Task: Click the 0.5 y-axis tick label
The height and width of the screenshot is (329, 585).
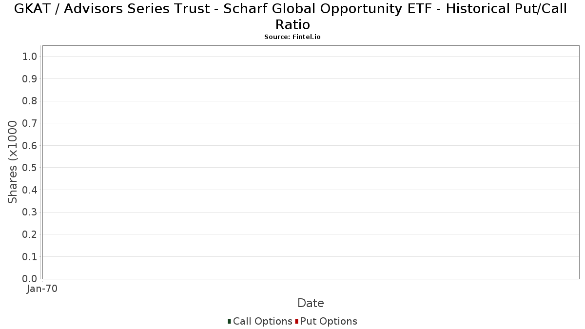Action: [30, 168]
